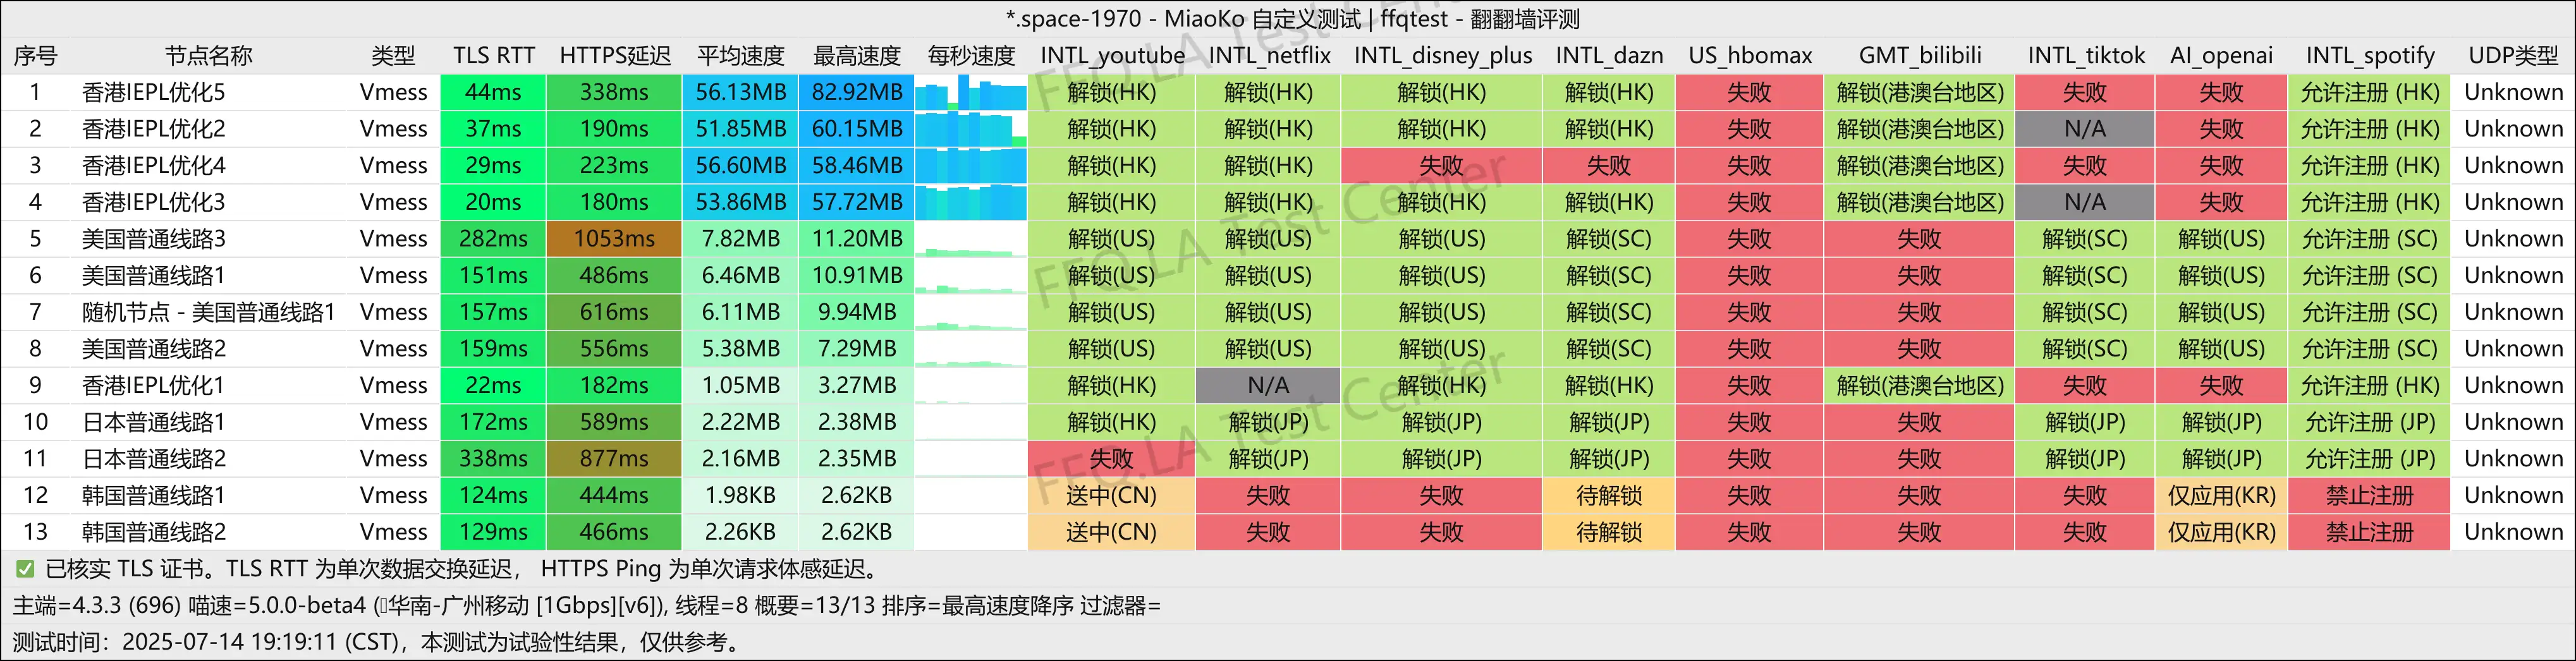The height and width of the screenshot is (661, 2576).
Task: Click the 1053ms HTTPS delay cell
Action: 614,239
